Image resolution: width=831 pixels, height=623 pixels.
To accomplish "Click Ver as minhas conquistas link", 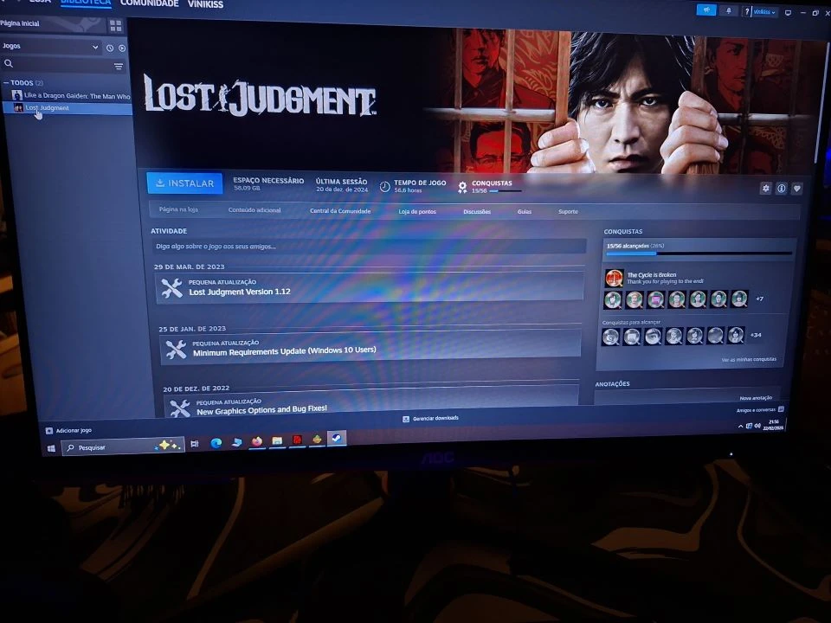I will click(749, 359).
